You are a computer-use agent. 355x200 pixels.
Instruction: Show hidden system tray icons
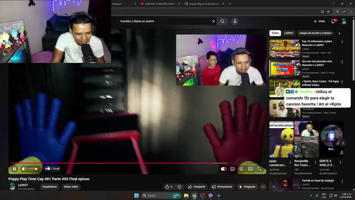coord(311,196)
